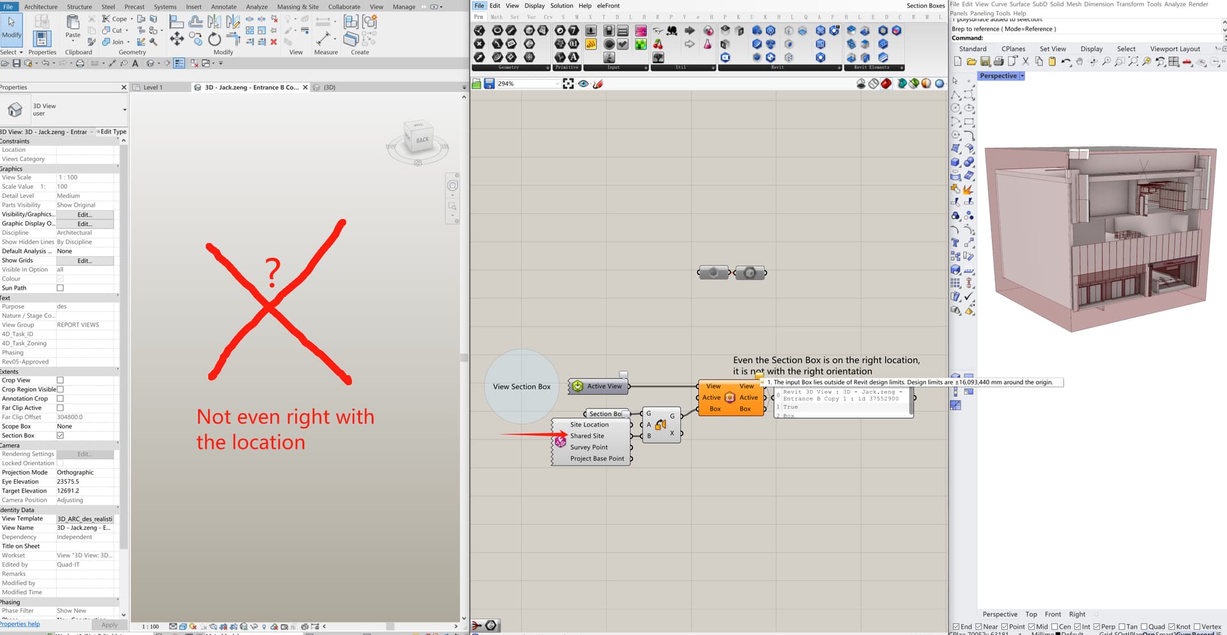This screenshot has height=635, width=1227.
Task: Expand the Geometry panel plus in Grasshopper
Action: coord(548,68)
